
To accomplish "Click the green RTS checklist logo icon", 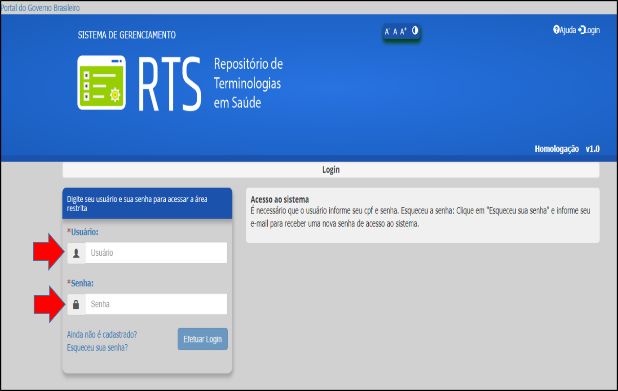I will point(102,83).
